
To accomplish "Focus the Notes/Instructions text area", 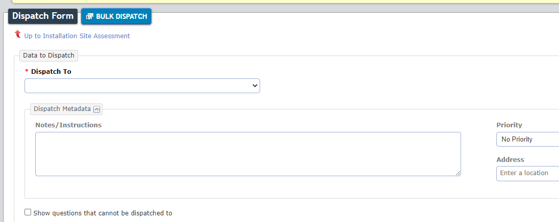I will pos(248,154).
